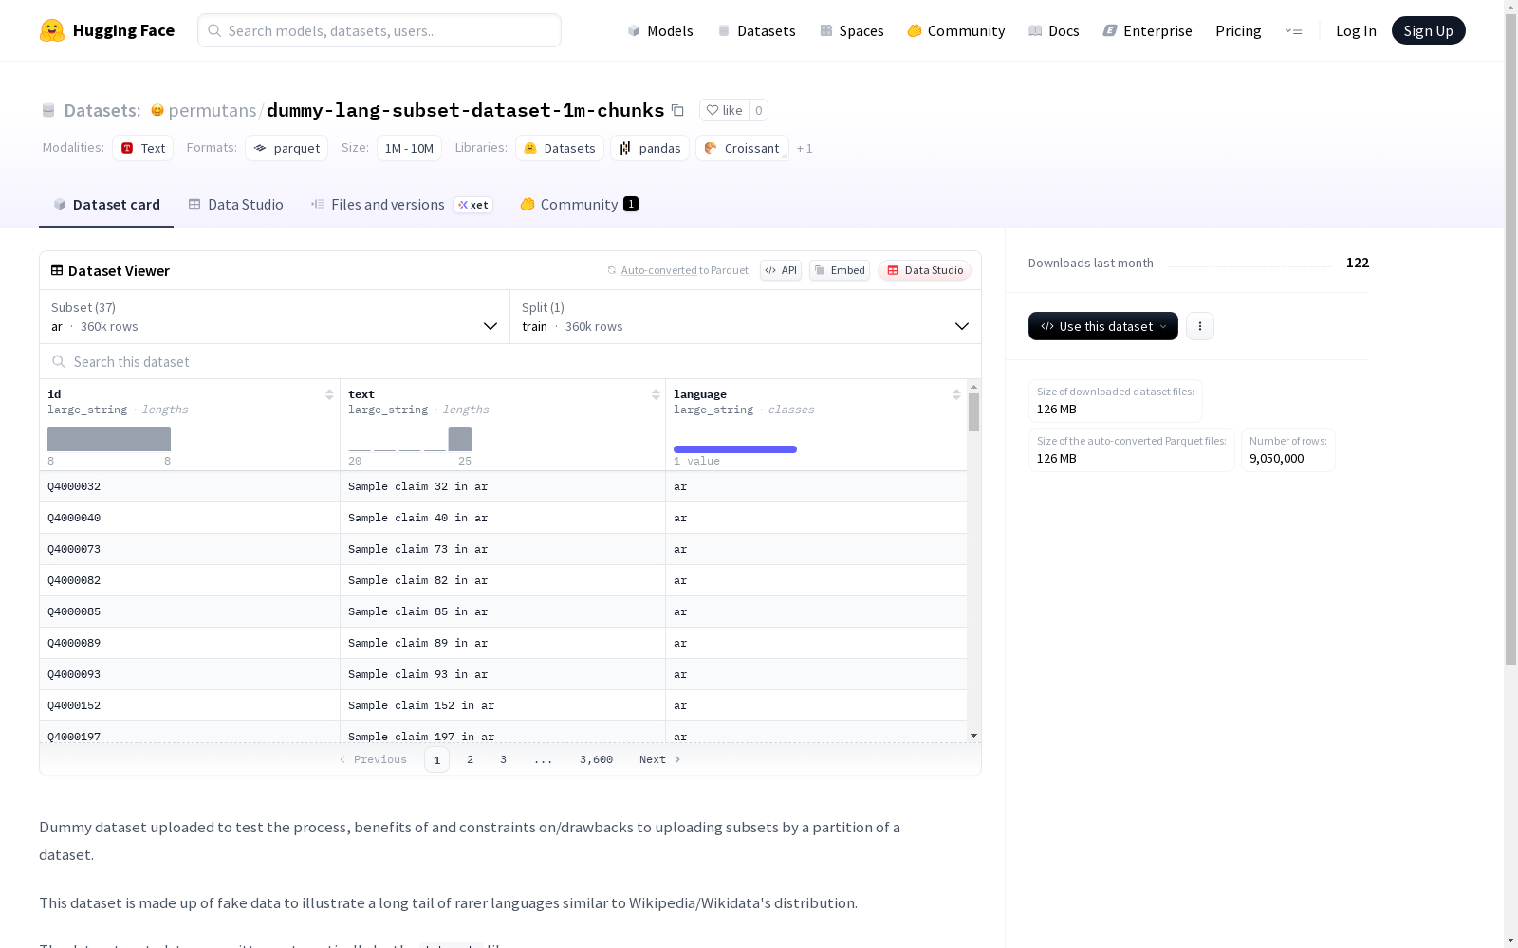1518x948 pixels.
Task: Open Community in the top navigation
Action: (955, 30)
